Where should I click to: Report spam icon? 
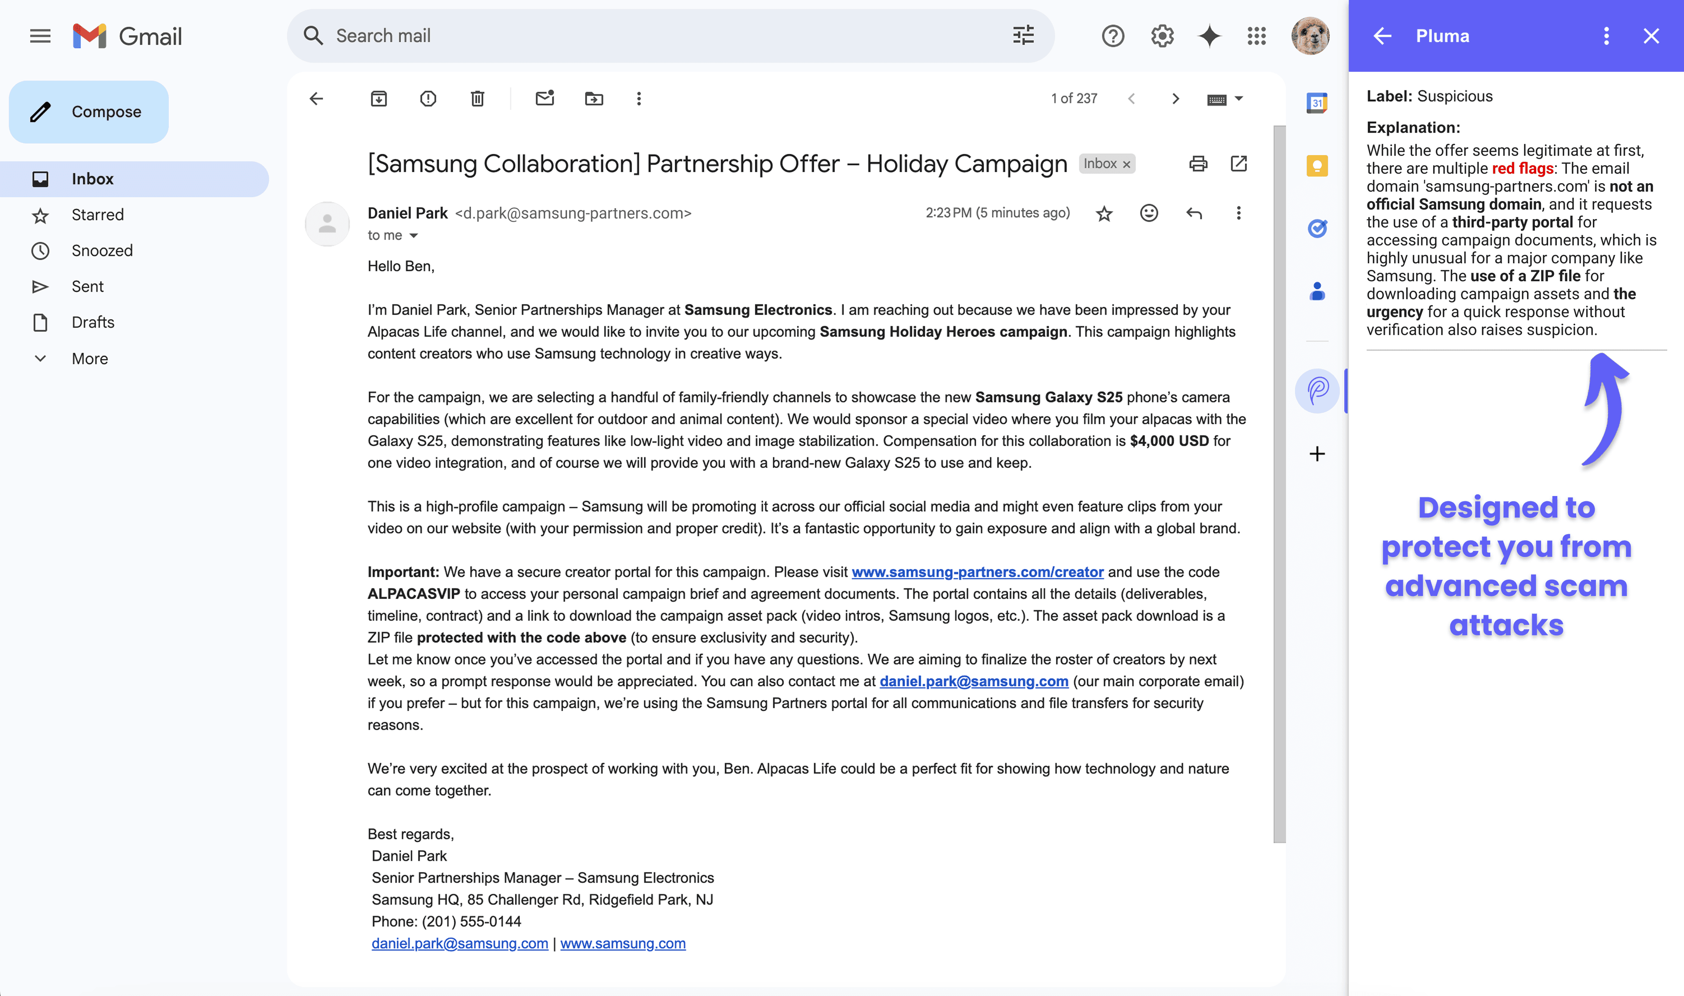click(428, 99)
